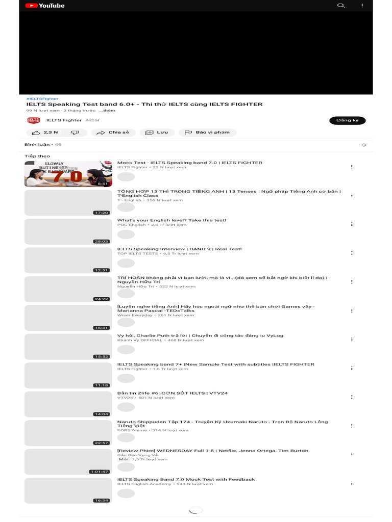
Task: Subscribe using the Đăng ký button
Action: pyautogui.click(x=347, y=120)
